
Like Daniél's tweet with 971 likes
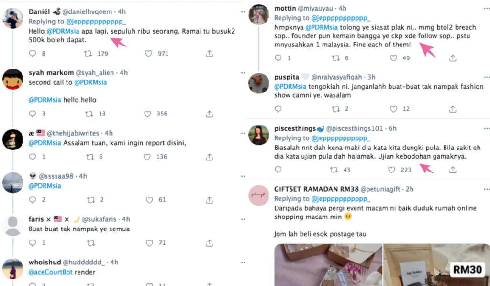pyautogui.click(x=148, y=54)
